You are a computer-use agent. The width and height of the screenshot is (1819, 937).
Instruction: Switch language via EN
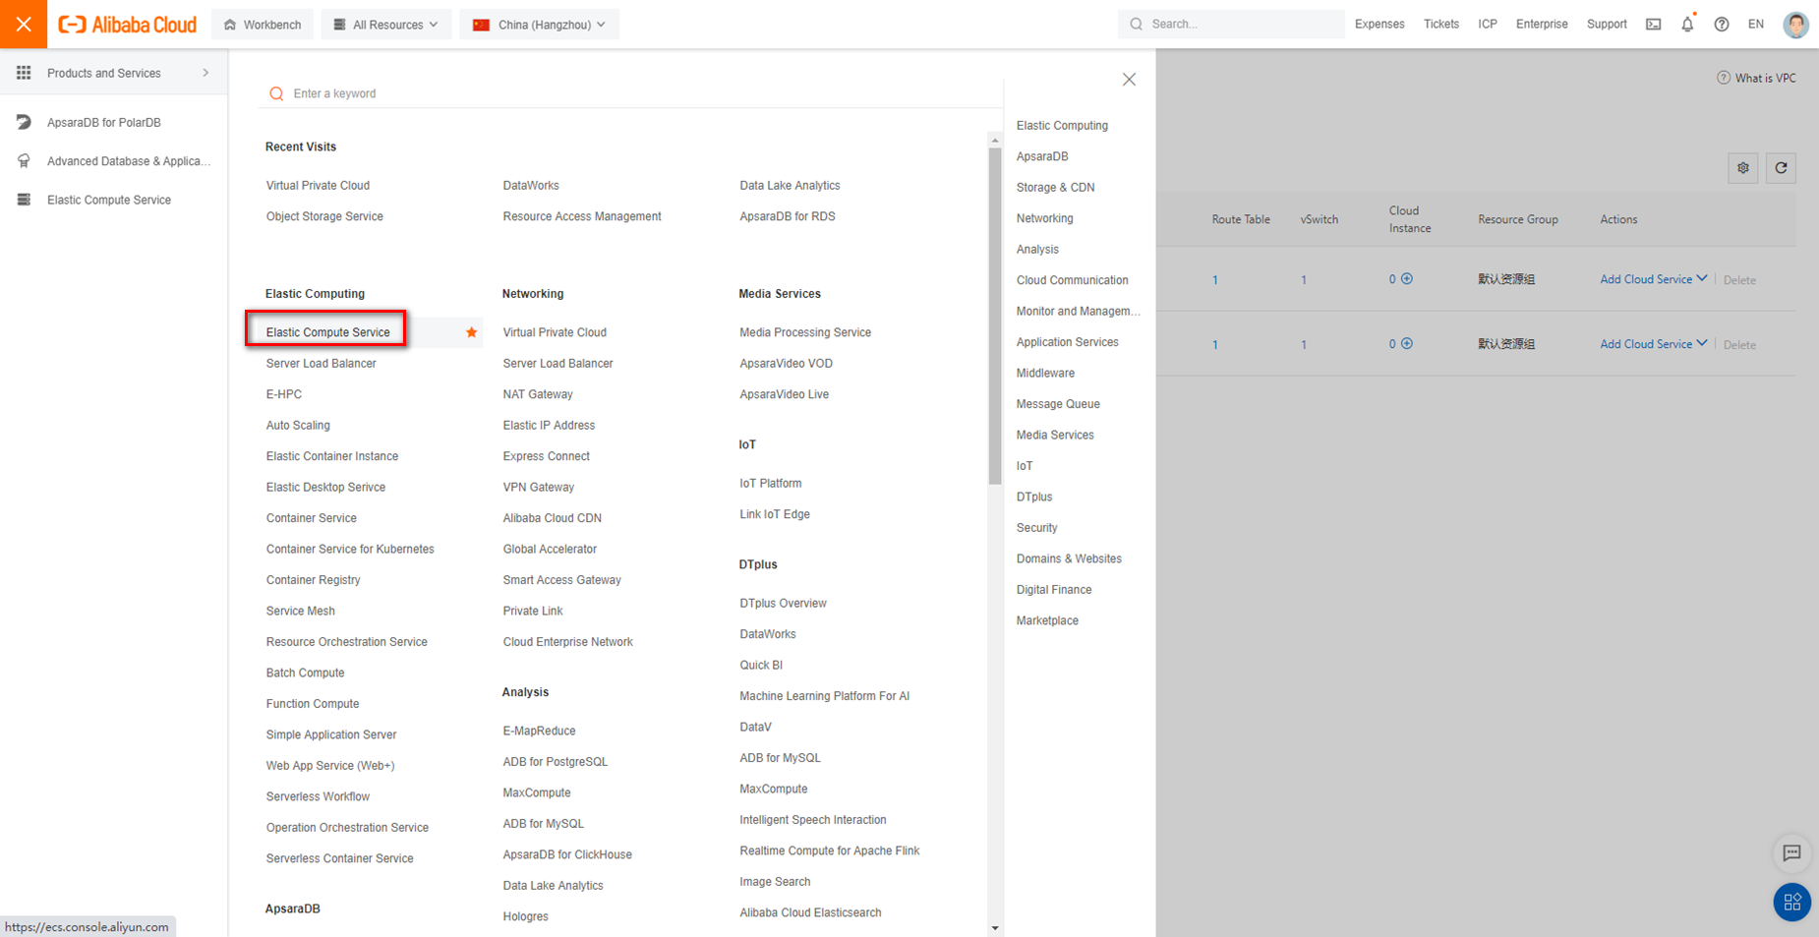pos(1756,25)
